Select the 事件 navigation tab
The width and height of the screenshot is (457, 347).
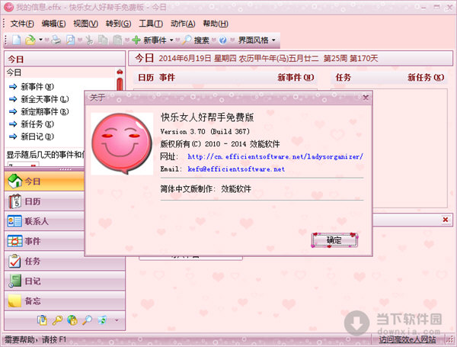tap(44, 241)
